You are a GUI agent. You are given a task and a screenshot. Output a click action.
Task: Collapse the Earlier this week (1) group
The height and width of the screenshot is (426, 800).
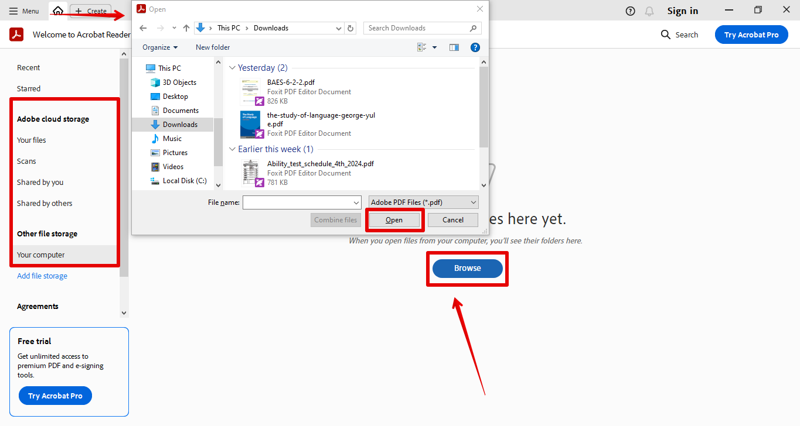233,149
